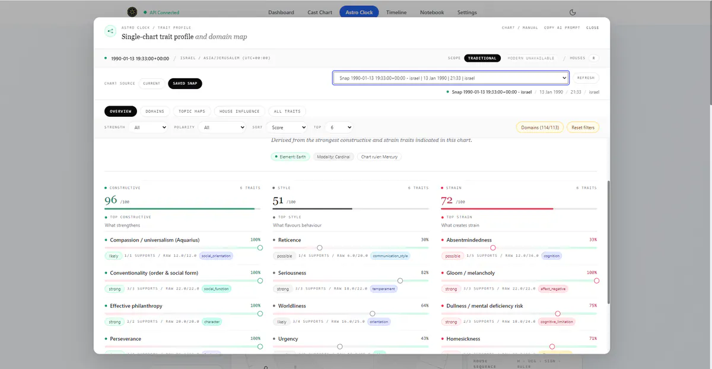Open the Notebook tab
The image size is (712, 369).
pyautogui.click(x=432, y=12)
